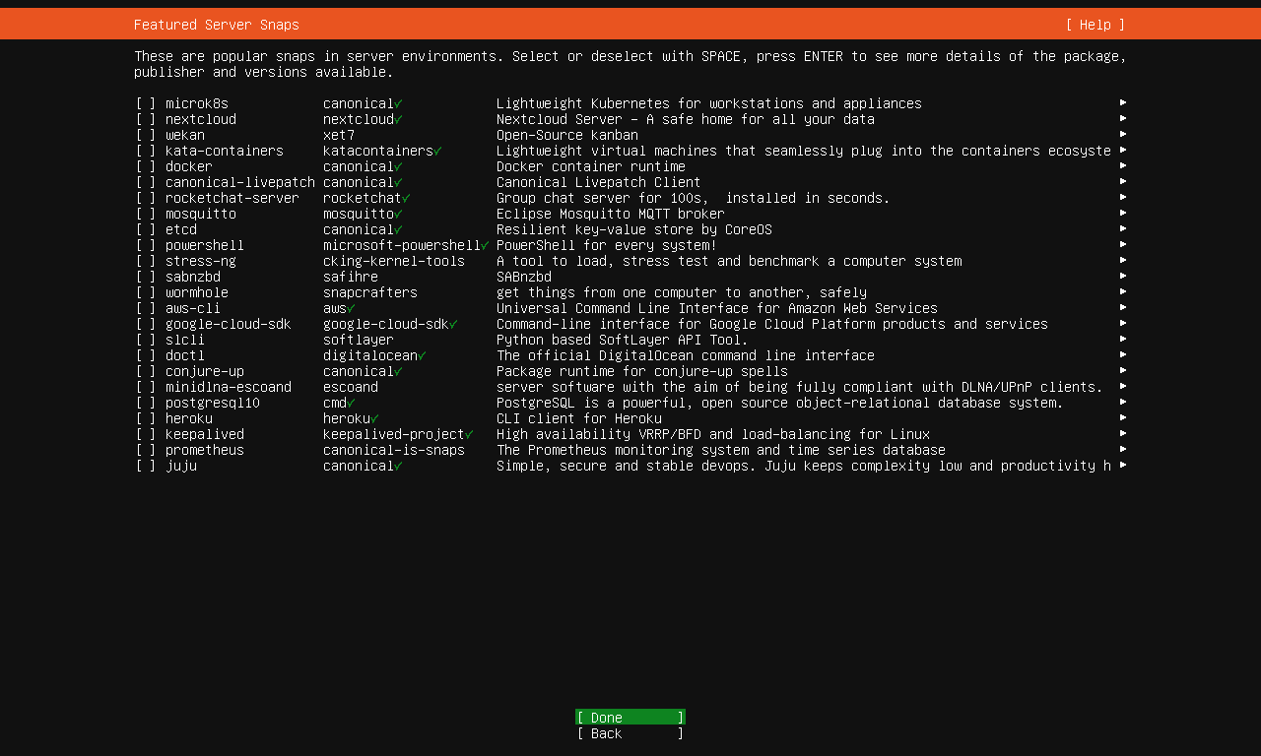Image resolution: width=1261 pixels, height=756 pixels.
Task: Click verified tick beside cmd publisher
Action: click(x=351, y=403)
